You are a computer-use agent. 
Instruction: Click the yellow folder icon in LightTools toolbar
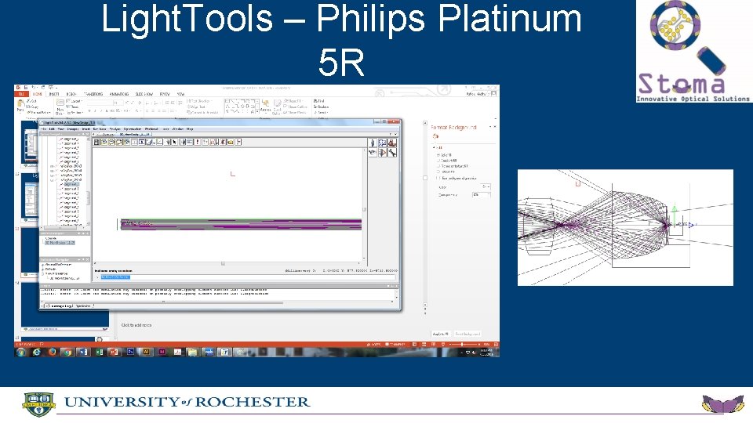tap(231, 142)
